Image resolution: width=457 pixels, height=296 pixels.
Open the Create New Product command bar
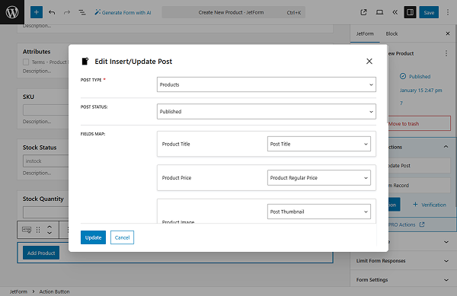point(234,12)
